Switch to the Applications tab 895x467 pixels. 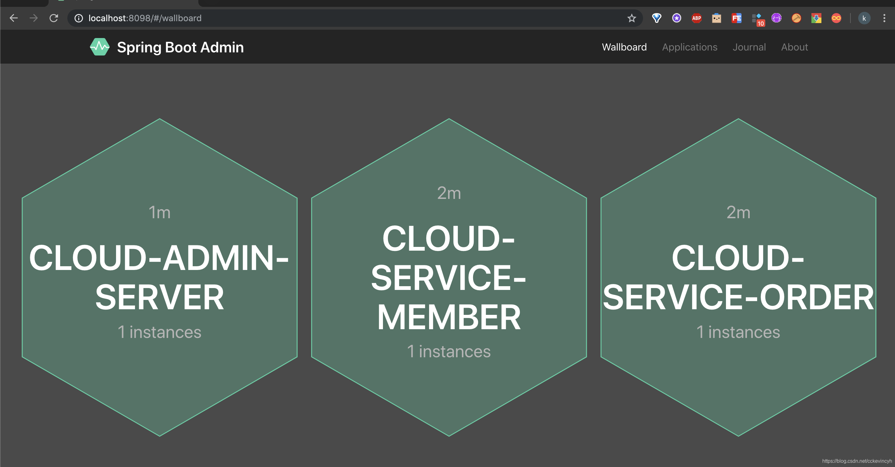point(690,47)
